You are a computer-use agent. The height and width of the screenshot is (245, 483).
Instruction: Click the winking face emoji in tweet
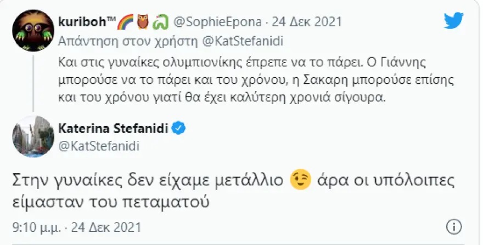tap(301, 179)
